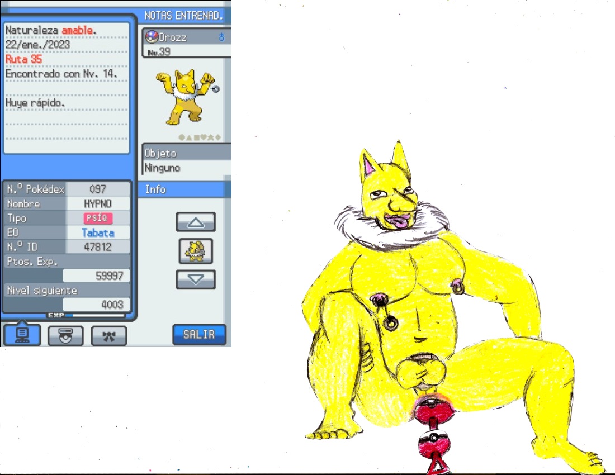Screen dimensions: 615x475
Task: Click the N.º Pokédex label
Action: coord(35,189)
